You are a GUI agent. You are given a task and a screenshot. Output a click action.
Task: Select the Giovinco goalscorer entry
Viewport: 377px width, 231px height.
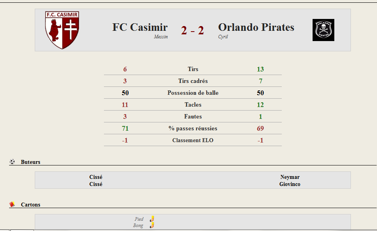pos(290,184)
